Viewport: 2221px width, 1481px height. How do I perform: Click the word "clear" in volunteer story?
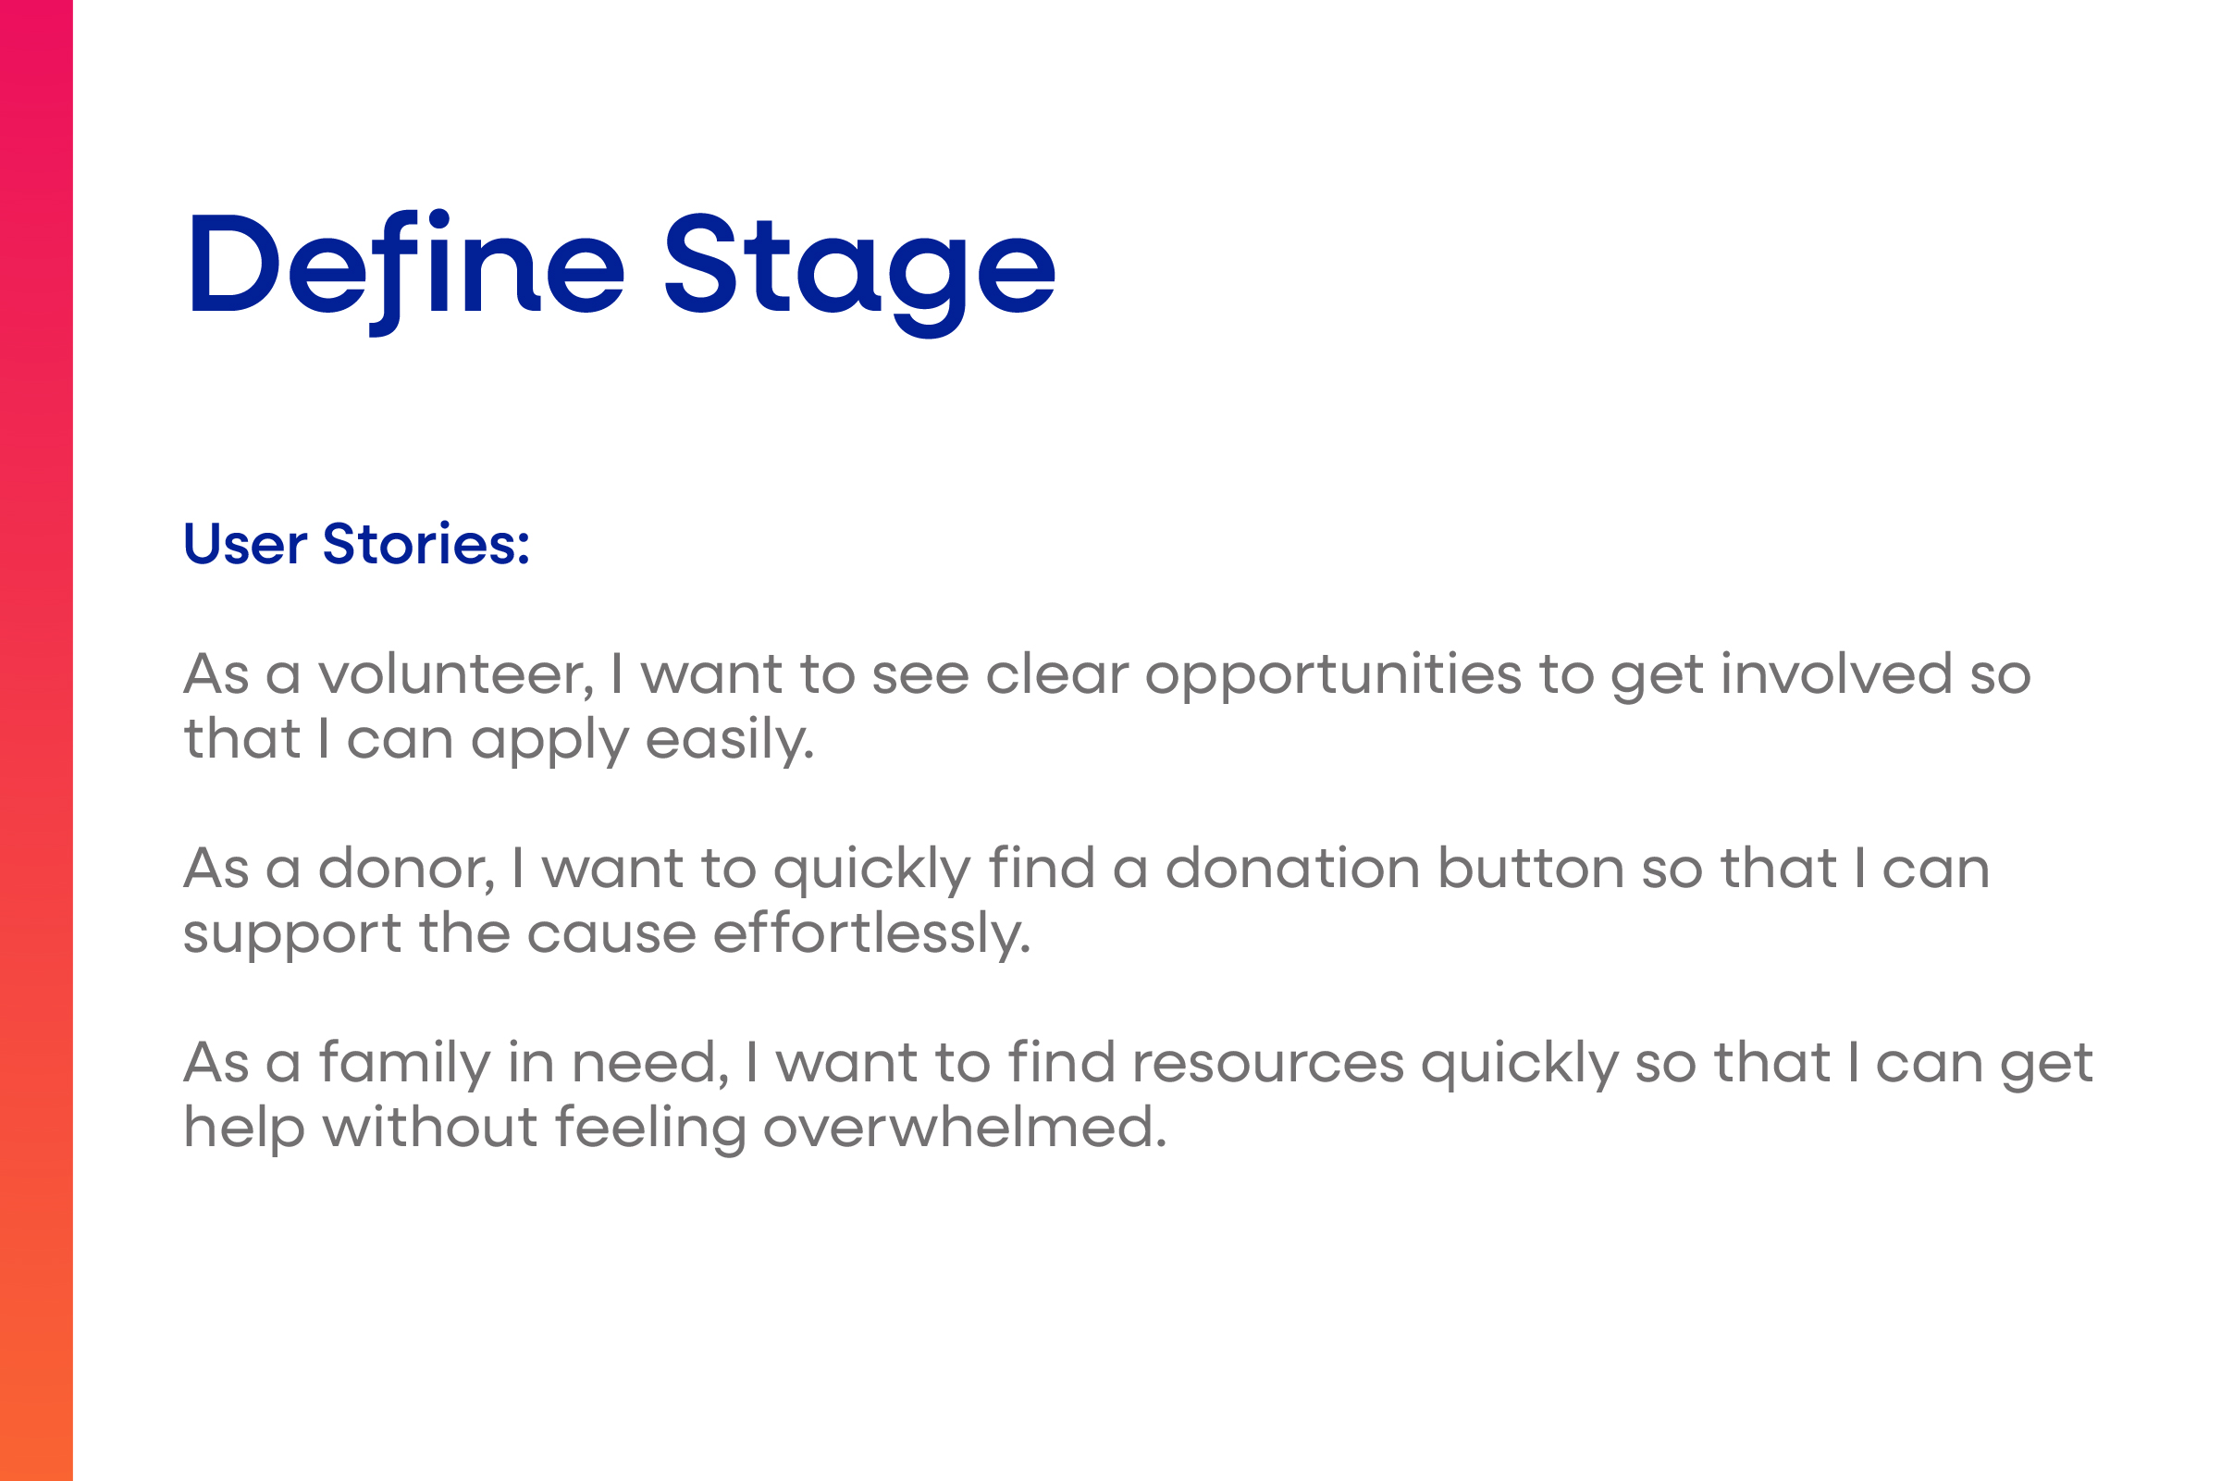point(1056,674)
